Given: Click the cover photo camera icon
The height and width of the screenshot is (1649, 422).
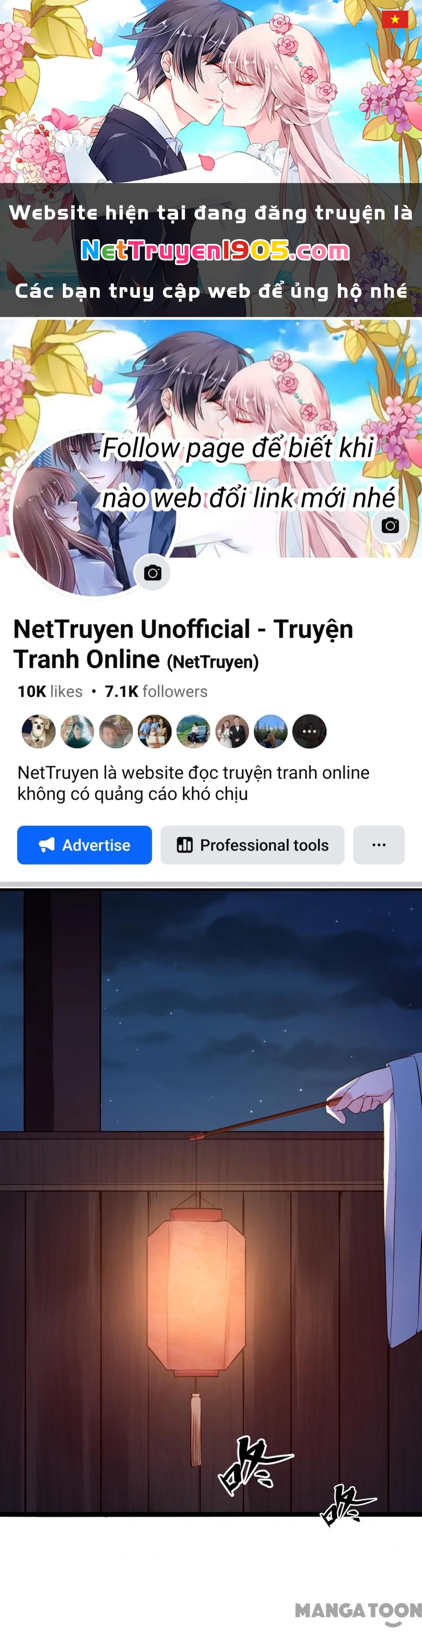Looking at the screenshot, I should point(390,526).
